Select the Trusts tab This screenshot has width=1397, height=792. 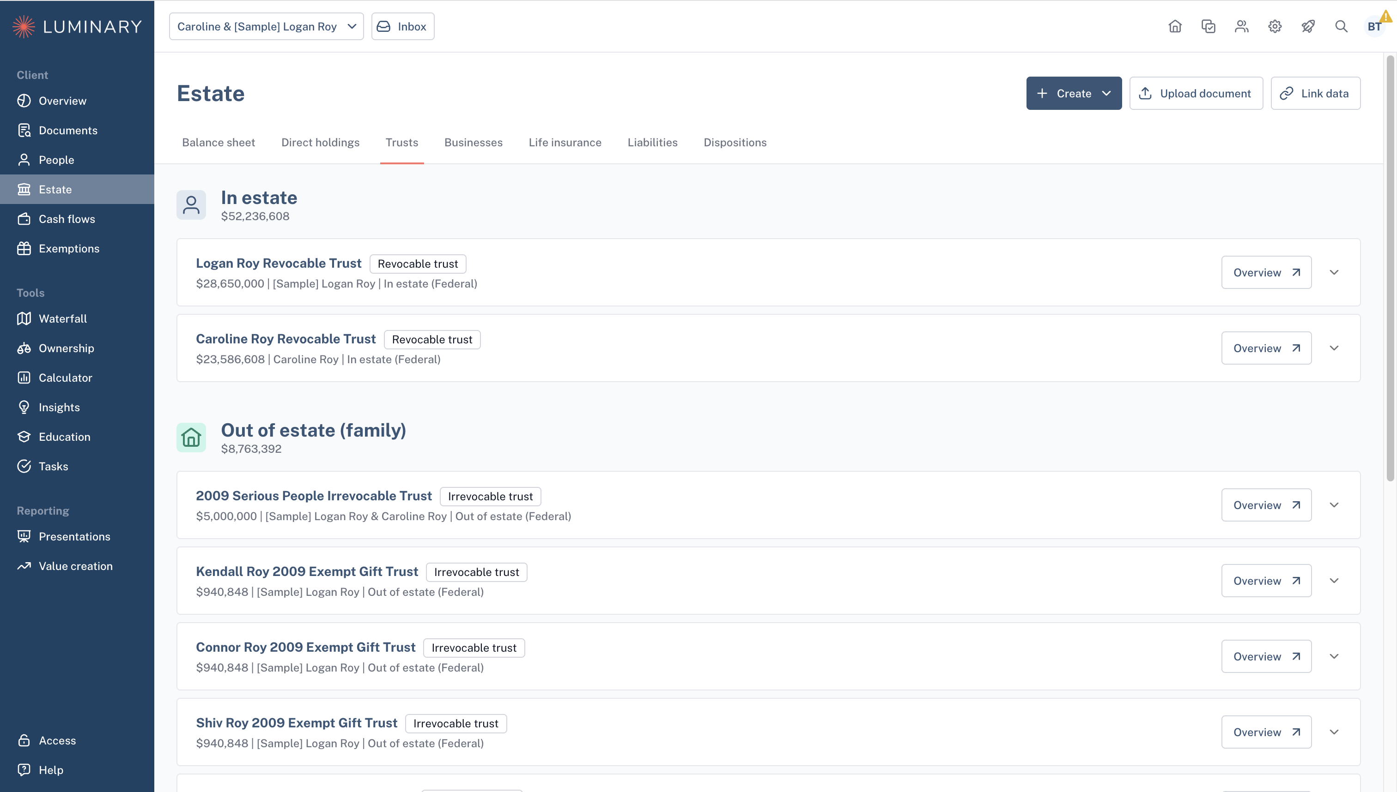point(402,143)
